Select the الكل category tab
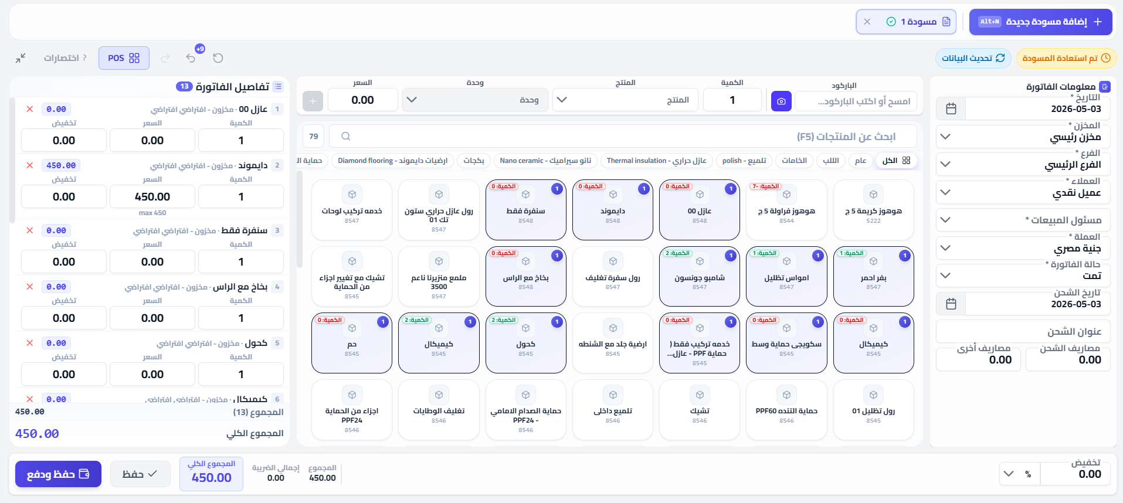1123x503 pixels. (896, 161)
